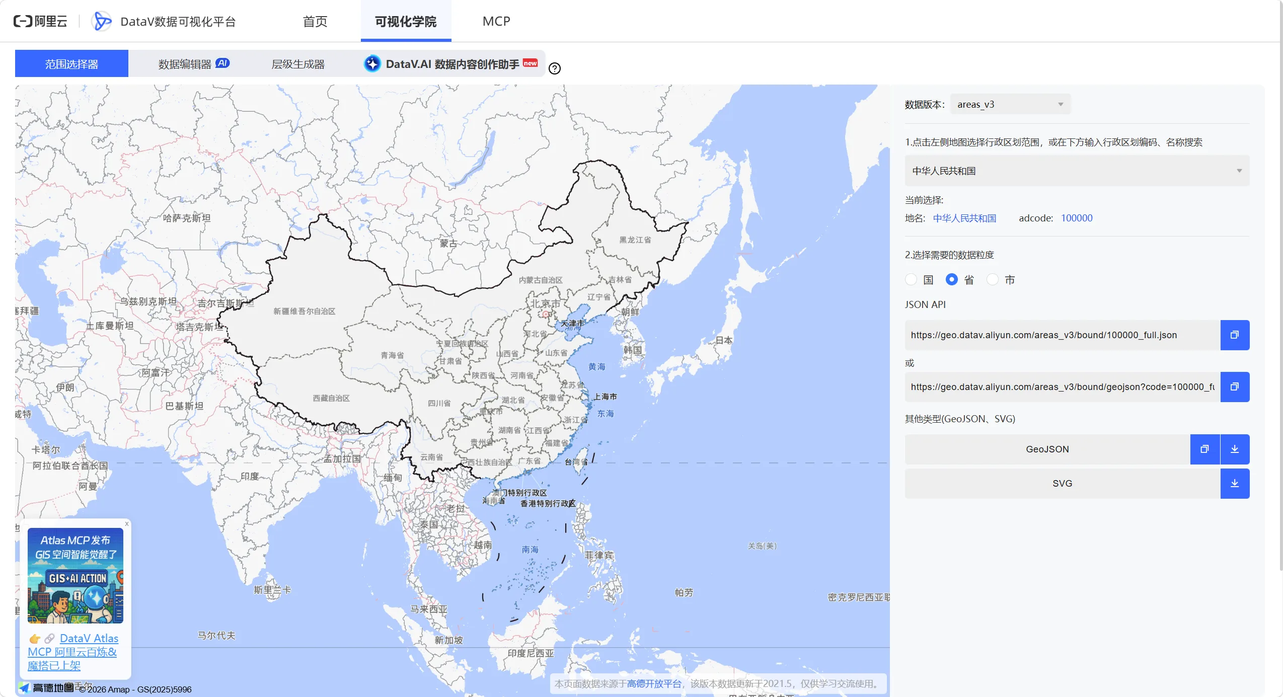Open the 数据版本 areas_v3 dropdown
The height and width of the screenshot is (697, 1283).
tap(1010, 104)
